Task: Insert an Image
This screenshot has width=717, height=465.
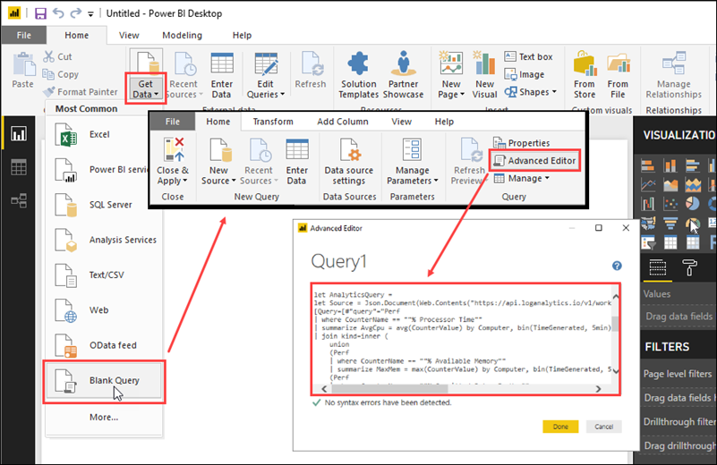Action: [x=525, y=74]
